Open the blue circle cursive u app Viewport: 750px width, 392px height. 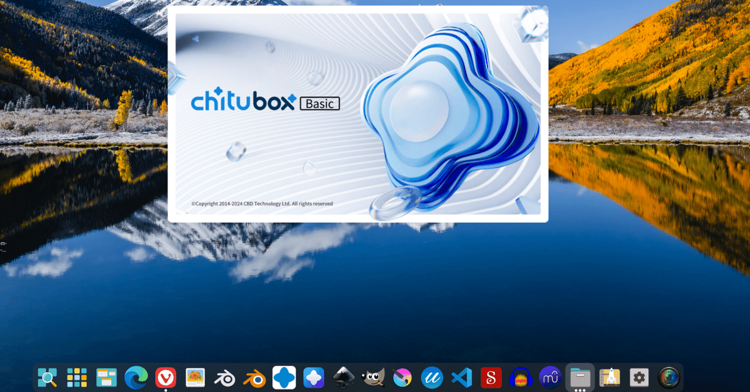(x=432, y=377)
